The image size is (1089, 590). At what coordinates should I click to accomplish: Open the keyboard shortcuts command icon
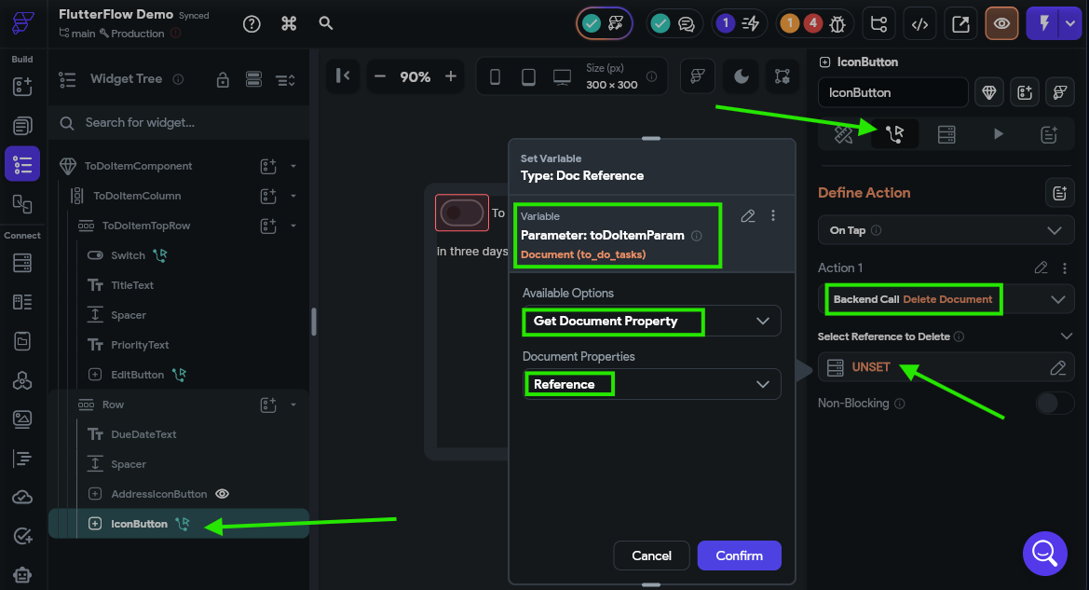point(289,23)
